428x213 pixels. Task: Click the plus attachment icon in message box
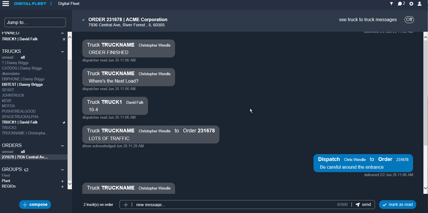(x=126, y=205)
